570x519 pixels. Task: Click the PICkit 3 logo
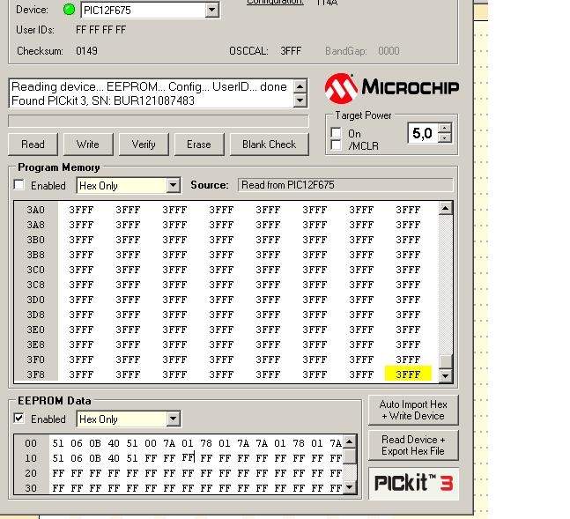414,484
